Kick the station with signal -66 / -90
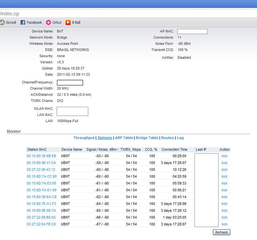This screenshot has height=240, width=257. [x=225, y=218]
